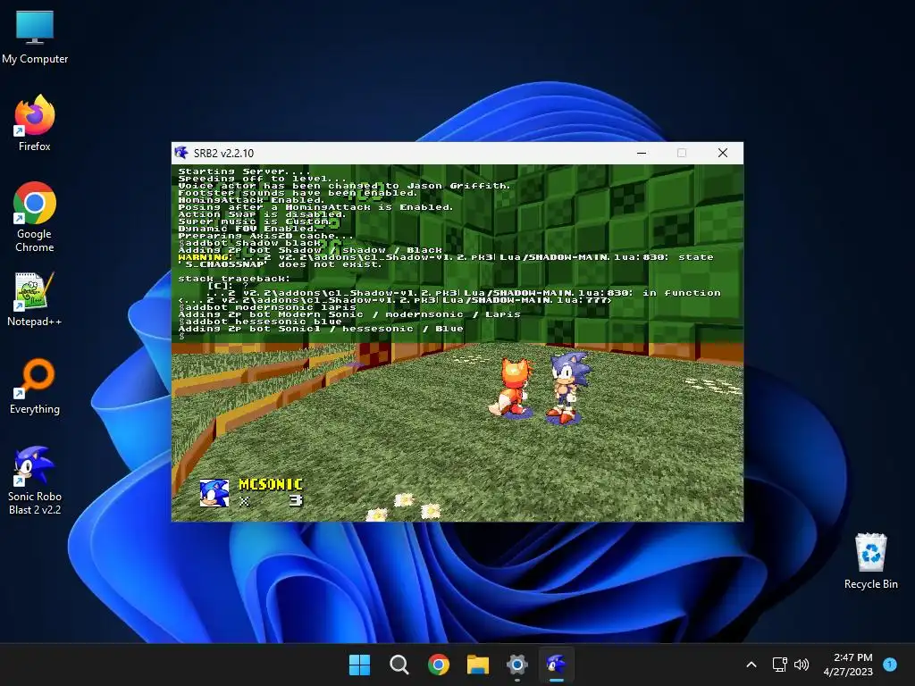Select the Google Chrome desktop shortcut
The height and width of the screenshot is (686, 915).
(x=35, y=217)
